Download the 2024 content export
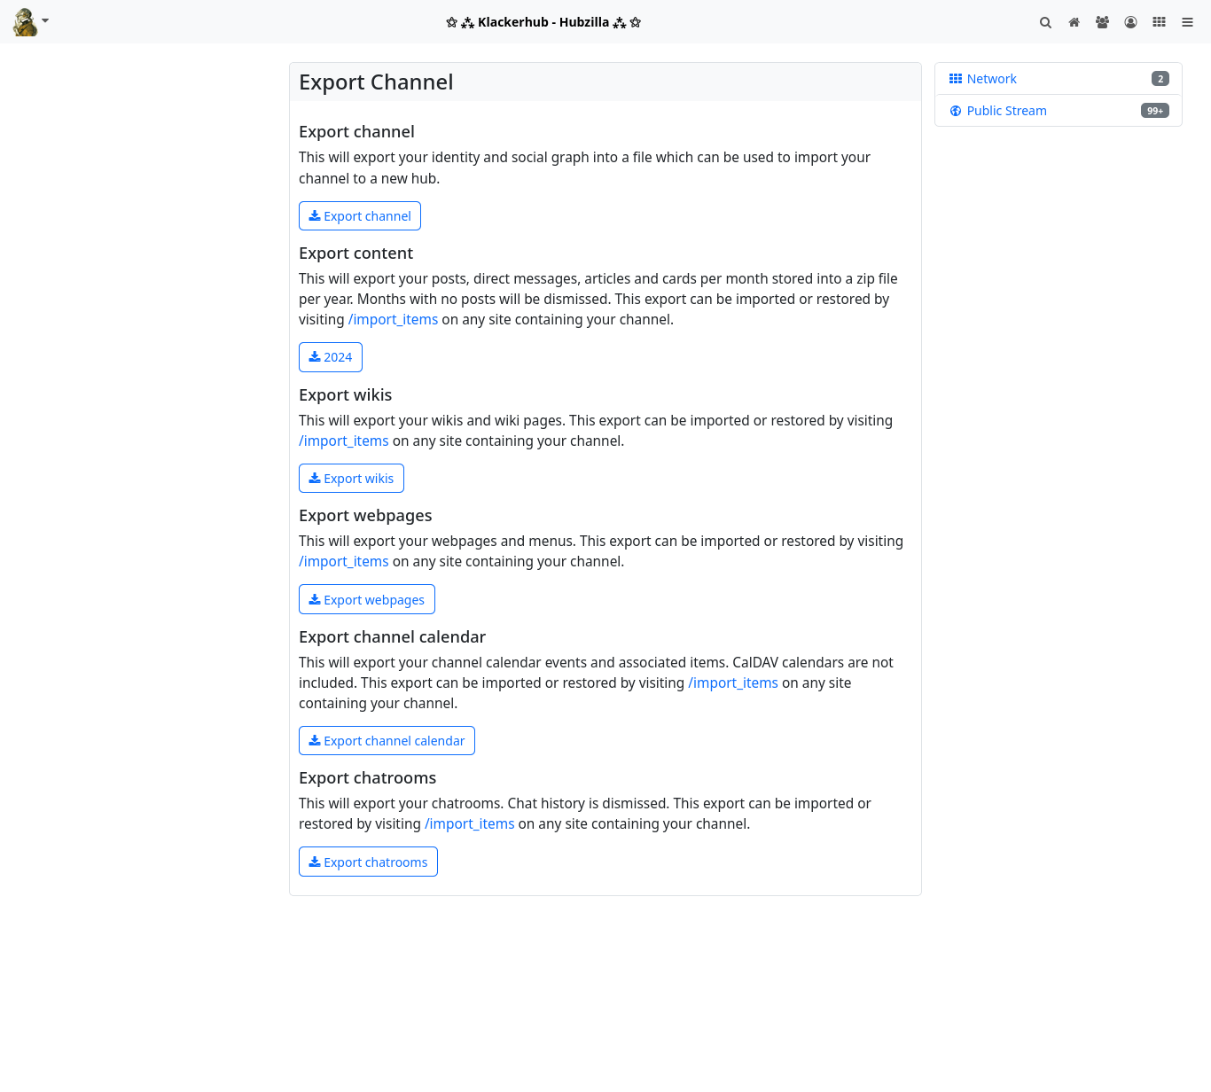 (331, 357)
